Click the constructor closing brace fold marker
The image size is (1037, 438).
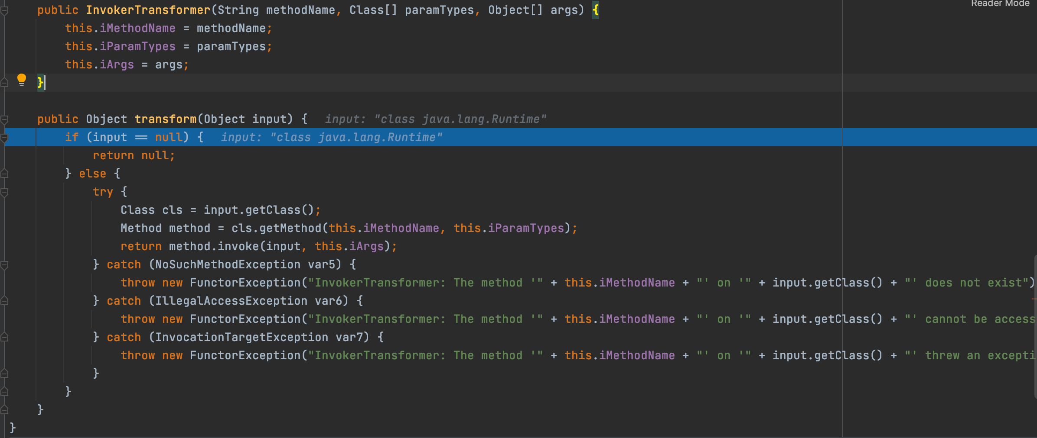pyautogui.click(x=4, y=83)
